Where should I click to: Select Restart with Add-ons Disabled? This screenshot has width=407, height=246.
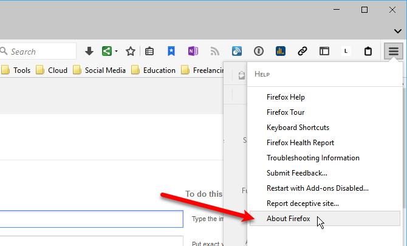click(317, 188)
